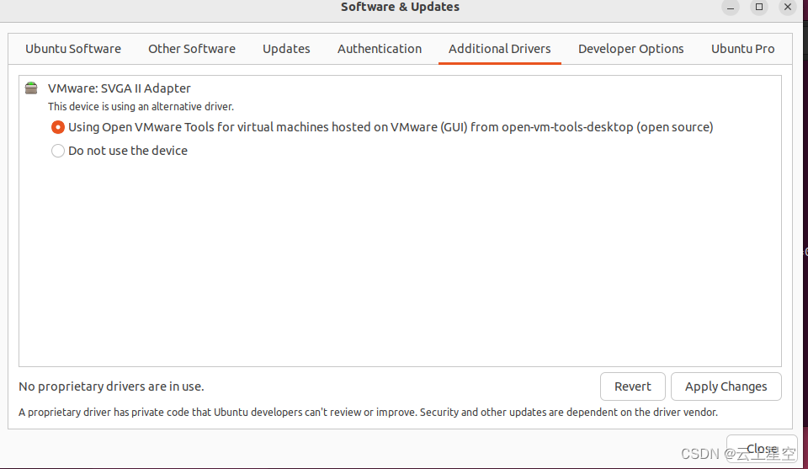Click the proprietary driver explanation text
Viewport: 808px width, 469px height.
[368, 413]
